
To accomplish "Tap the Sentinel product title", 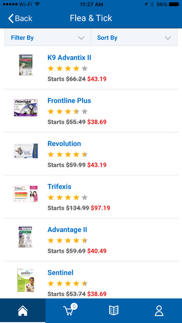I will click(60, 273).
